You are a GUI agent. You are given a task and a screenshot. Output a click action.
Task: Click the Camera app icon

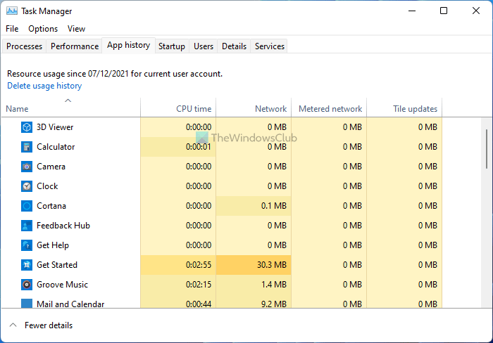(27, 167)
